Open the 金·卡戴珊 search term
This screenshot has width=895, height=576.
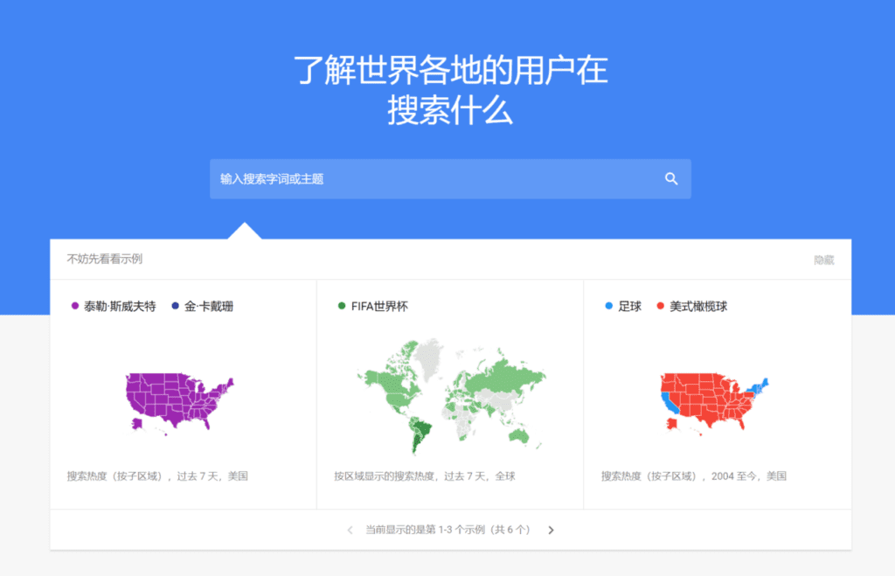tap(209, 307)
